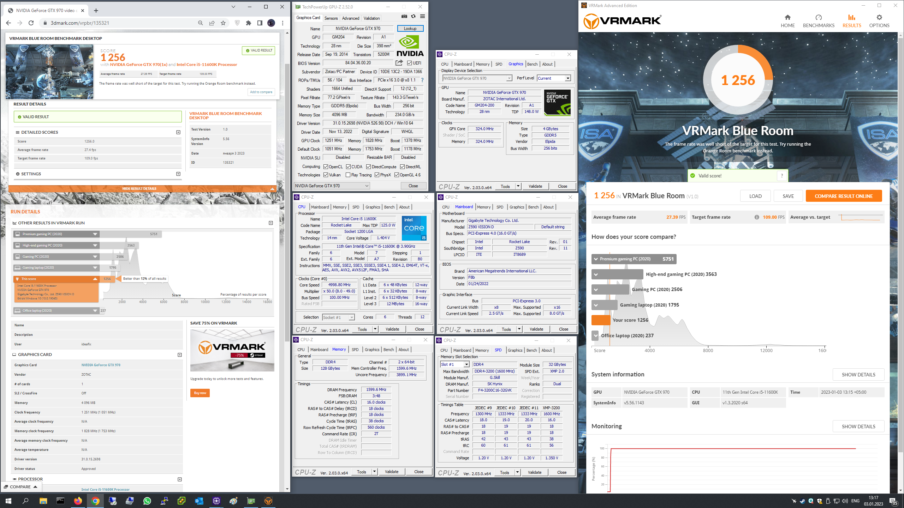Toggle the DirectML checkbox in GPU-Z
The image size is (904, 508).
[x=402, y=167]
